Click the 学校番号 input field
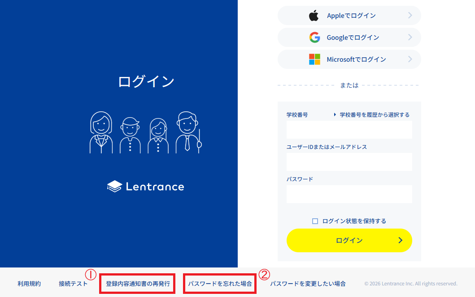Viewport: 475px width, 297px height. pos(349,130)
